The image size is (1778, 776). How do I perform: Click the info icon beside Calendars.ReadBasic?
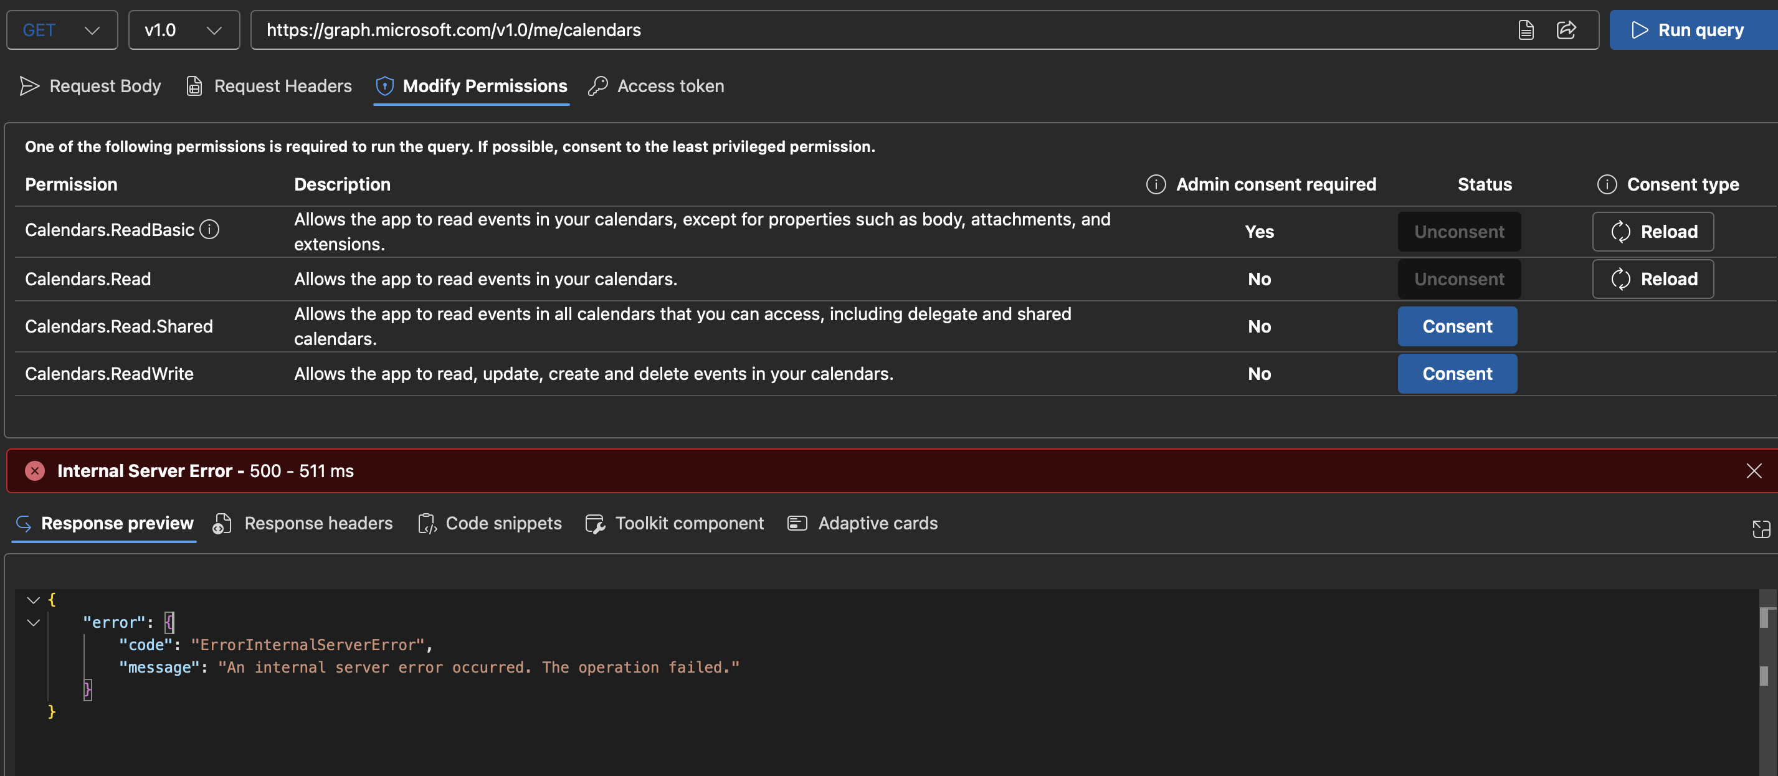click(209, 229)
